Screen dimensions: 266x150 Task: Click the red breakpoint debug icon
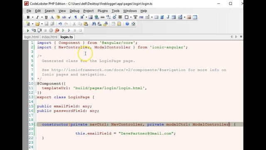point(57,30)
